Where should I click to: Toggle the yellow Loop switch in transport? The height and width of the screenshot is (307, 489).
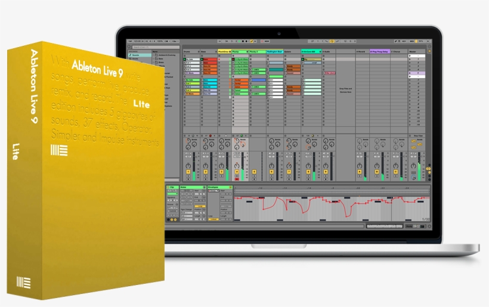point(332,42)
